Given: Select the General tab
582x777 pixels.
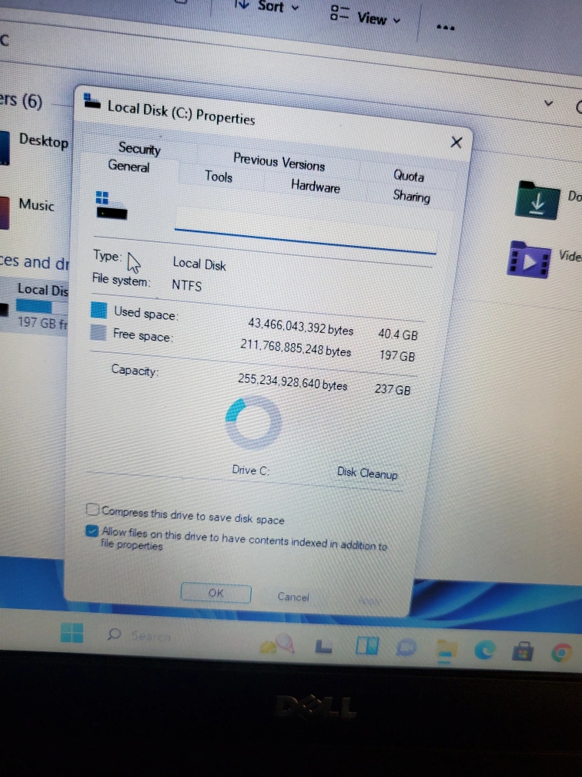Looking at the screenshot, I should (x=129, y=166).
